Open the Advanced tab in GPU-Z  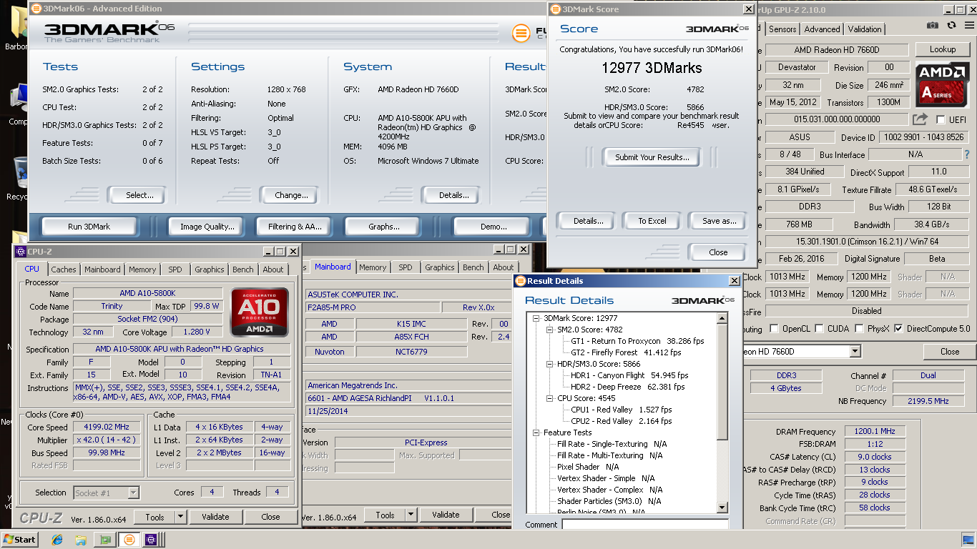[x=822, y=29]
